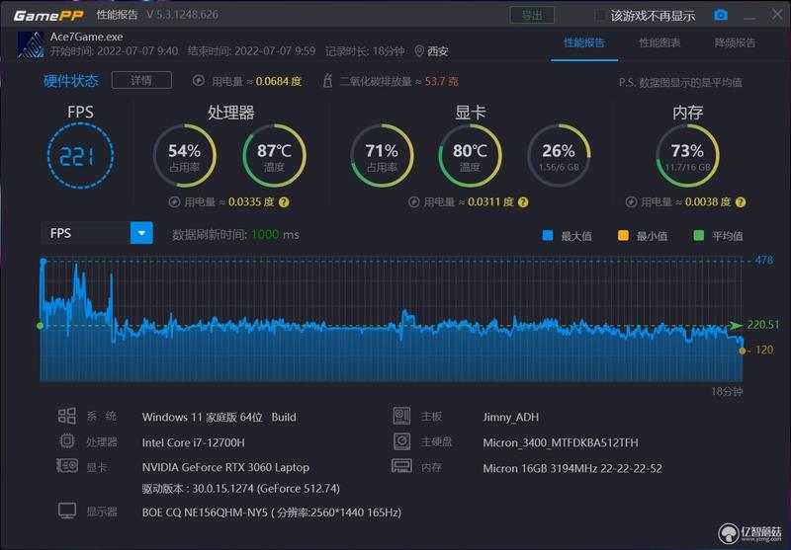The width and height of the screenshot is (791, 550).
Task: Select the FPS combo box field
Action: pos(97,233)
